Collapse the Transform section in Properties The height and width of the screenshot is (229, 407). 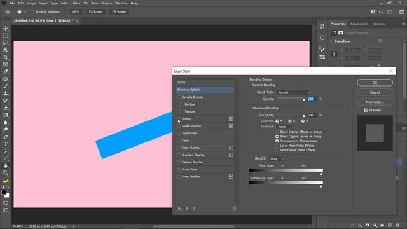(x=331, y=41)
